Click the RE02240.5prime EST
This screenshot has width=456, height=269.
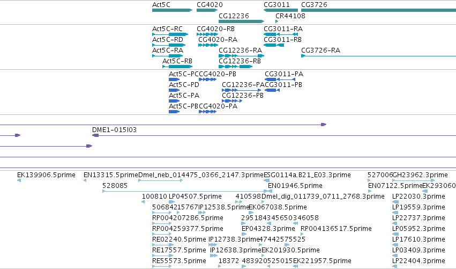point(163,245)
